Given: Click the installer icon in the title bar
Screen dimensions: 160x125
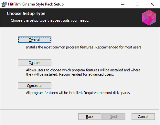Looking at the screenshot, I should click(x=4, y=4).
